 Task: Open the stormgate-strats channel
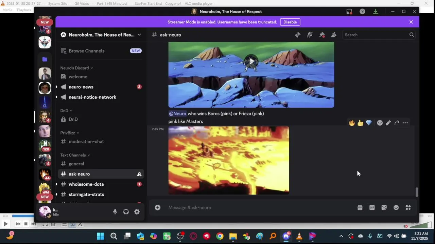pyautogui.click(x=101, y=194)
